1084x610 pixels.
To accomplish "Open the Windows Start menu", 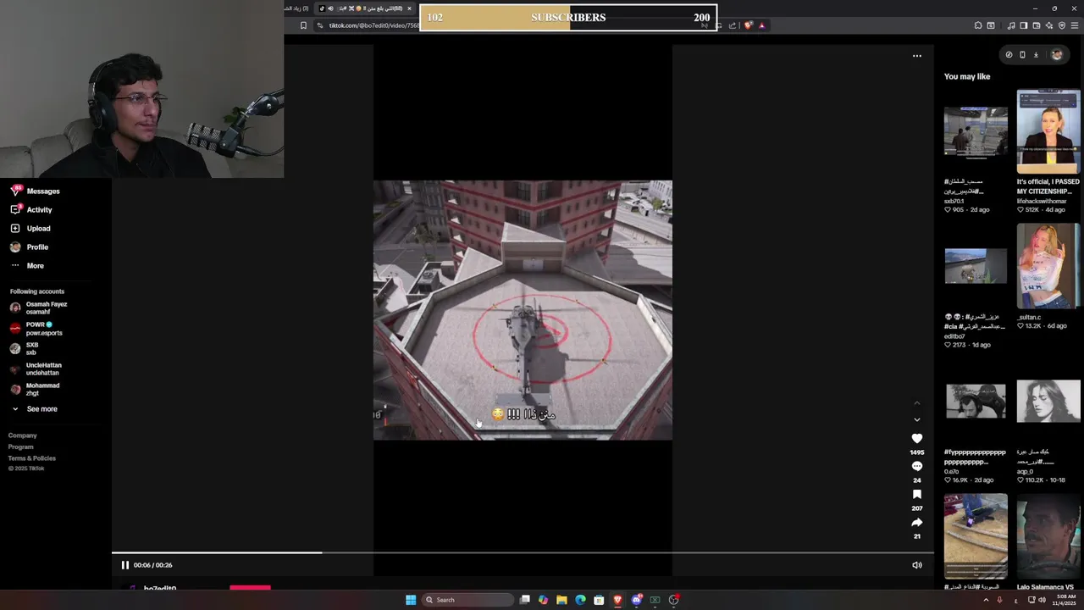I will click(411, 600).
